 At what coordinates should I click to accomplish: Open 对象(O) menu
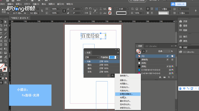[36, 4]
